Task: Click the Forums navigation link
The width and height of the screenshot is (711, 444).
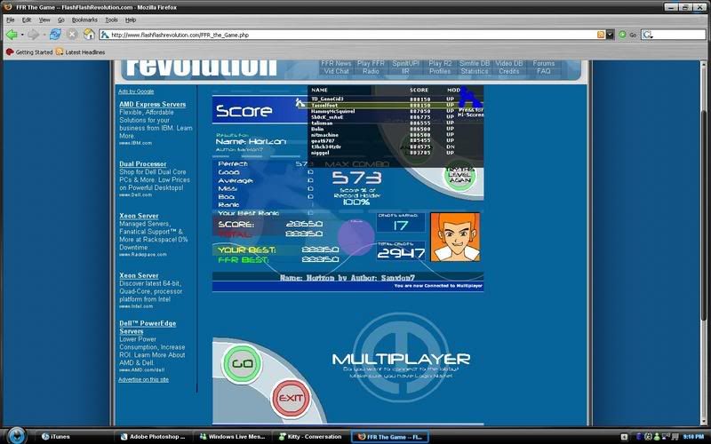Action: pyautogui.click(x=544, y=64)
